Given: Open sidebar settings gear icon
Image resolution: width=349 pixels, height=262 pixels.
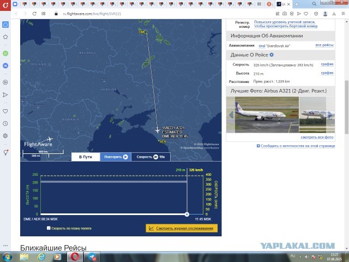Looking at the screenshot, I should pyautogui.click(x=5, y=136).
